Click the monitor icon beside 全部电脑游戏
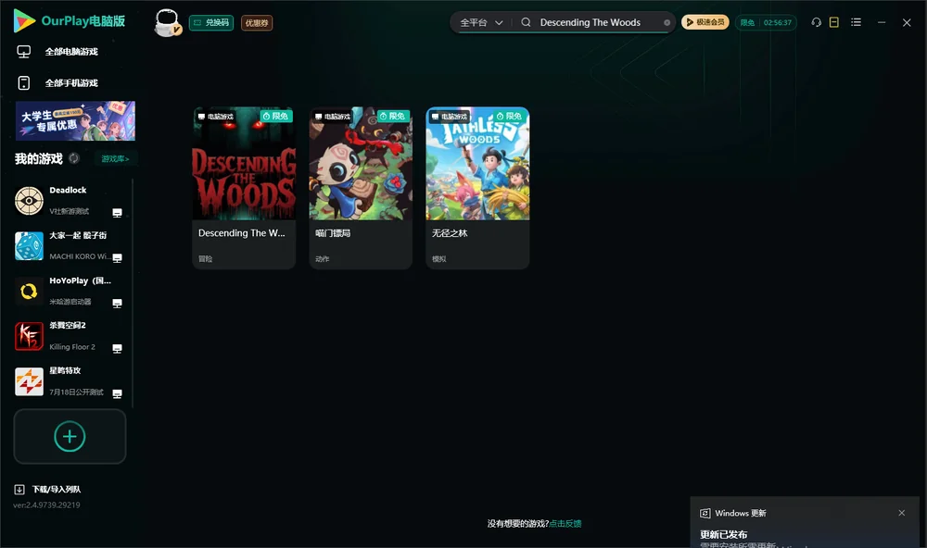927x548 pixels. click(24, 52)
